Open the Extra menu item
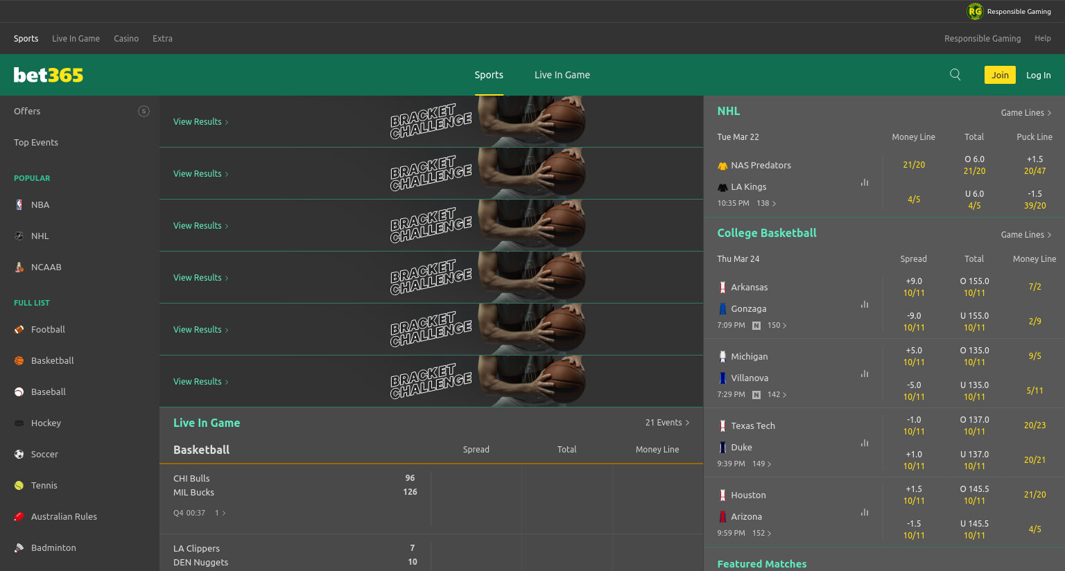The height and width of the screenshot is (571, 1065). 162,38
